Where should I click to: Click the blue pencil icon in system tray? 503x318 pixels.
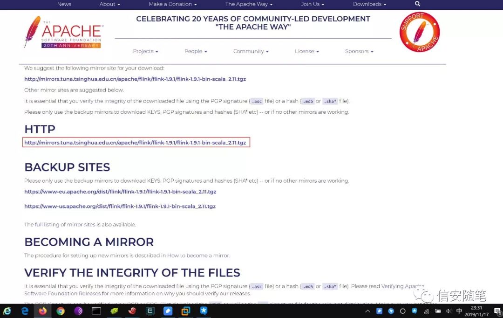coord(379,311)
